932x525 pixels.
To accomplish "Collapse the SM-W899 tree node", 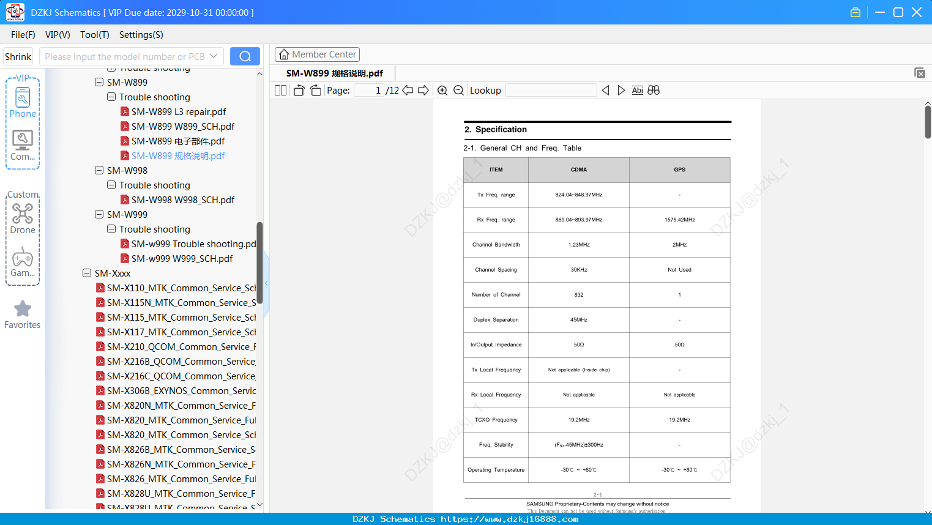I will click(x=99, y=82).
